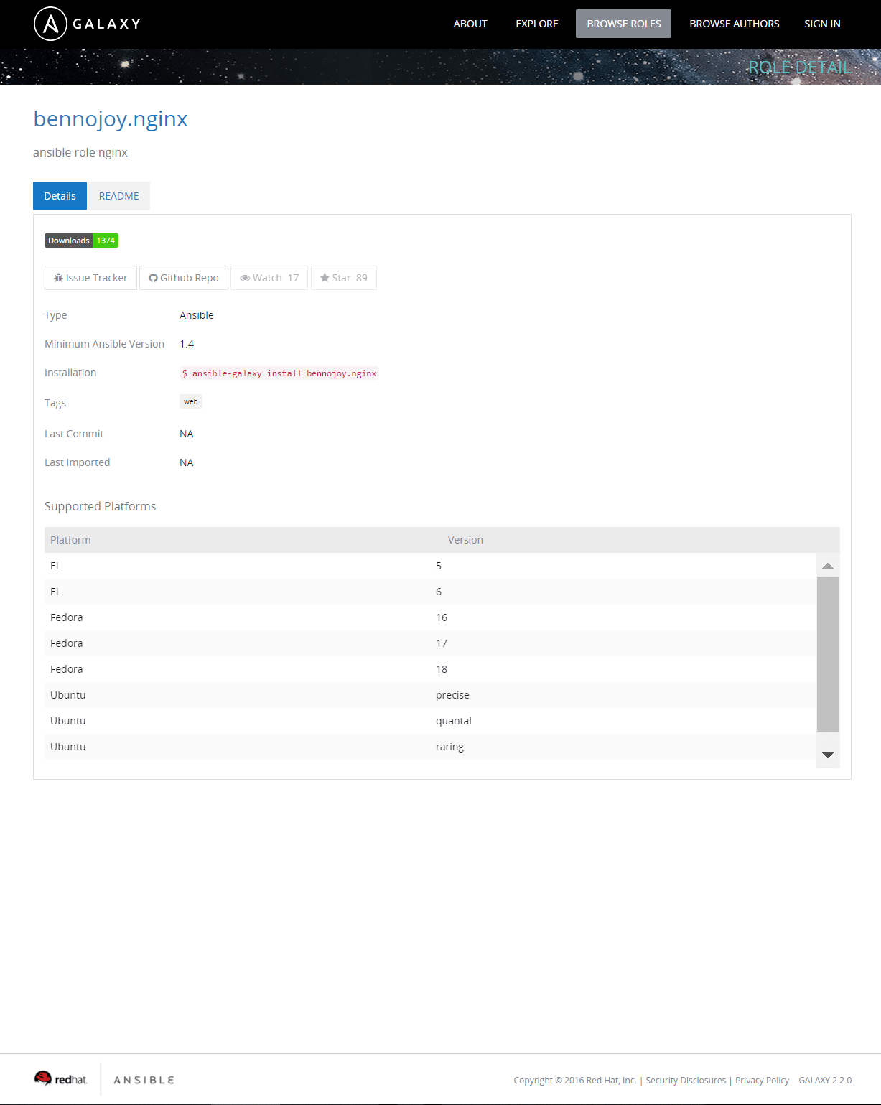Screen dimensions: 881x1105
Task: Click the ROLE DETAIL banner heading
Action: [799, 67]
